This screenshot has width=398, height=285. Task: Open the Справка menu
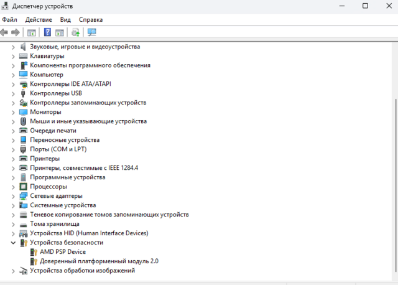pos(91,19)
